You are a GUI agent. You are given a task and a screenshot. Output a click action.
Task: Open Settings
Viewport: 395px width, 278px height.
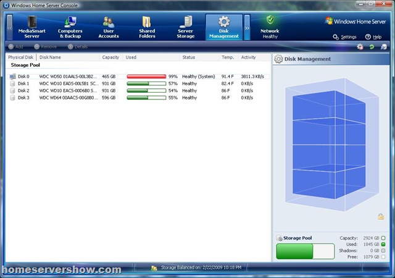click(x=344, y=37)
